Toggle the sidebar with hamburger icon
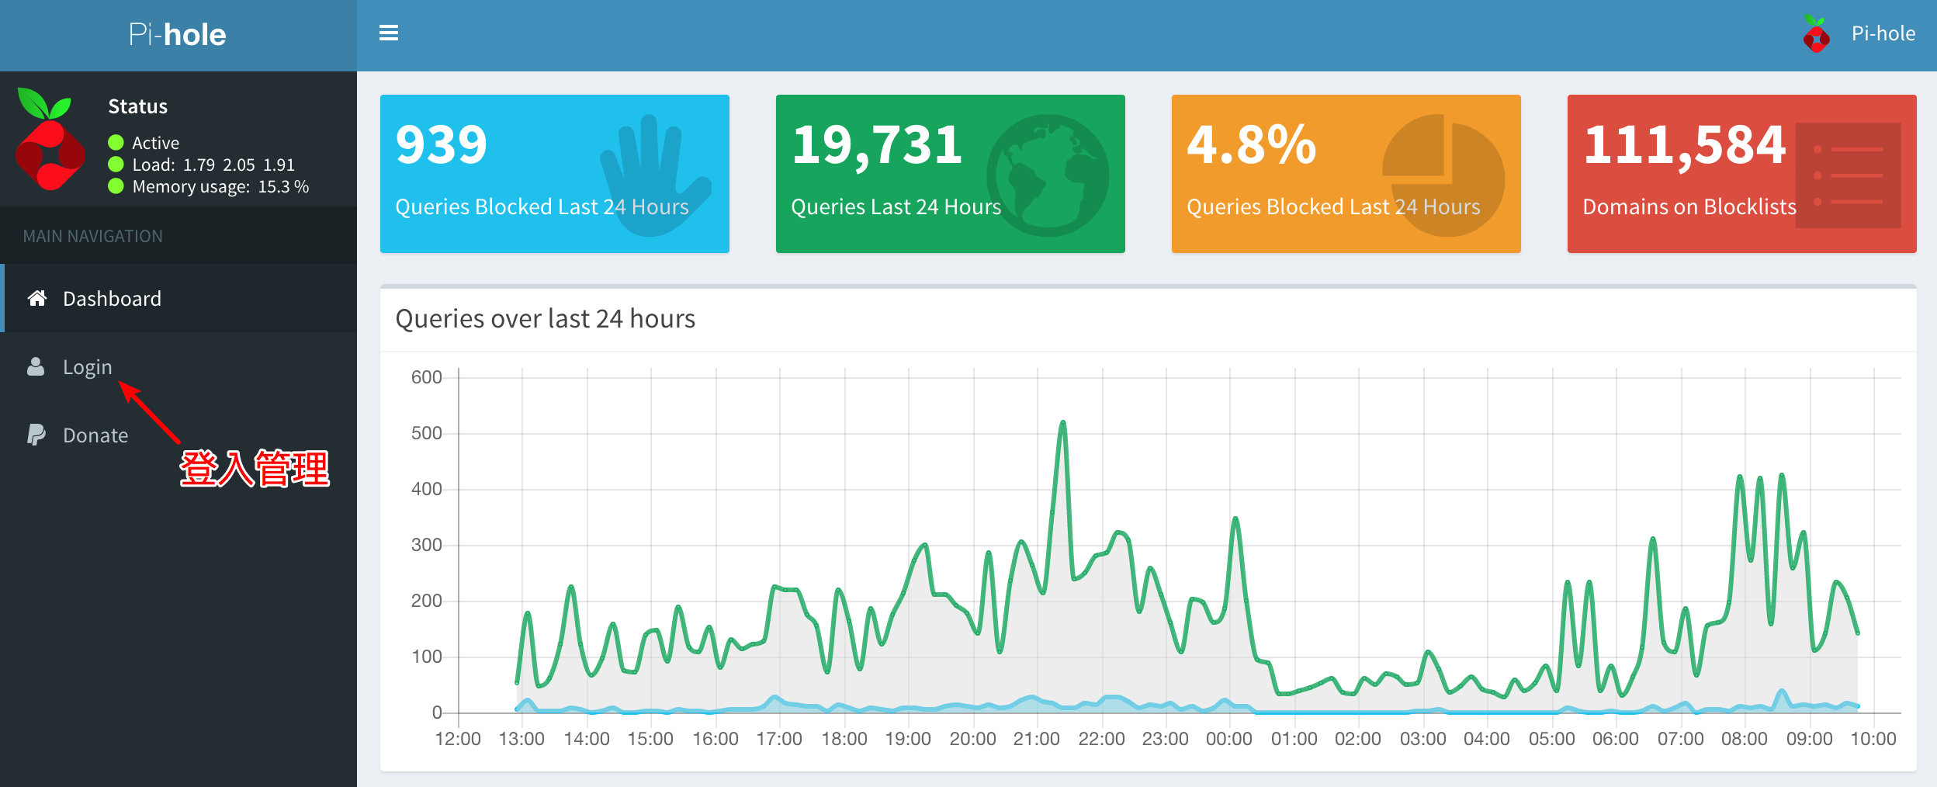The width and height of the screenshot is (1937, 787). tap(388, 33)
